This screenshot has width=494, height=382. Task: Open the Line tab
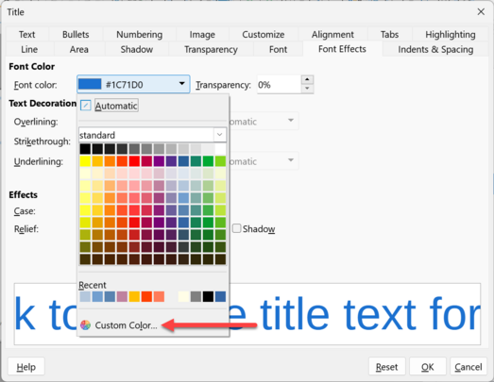29,49
